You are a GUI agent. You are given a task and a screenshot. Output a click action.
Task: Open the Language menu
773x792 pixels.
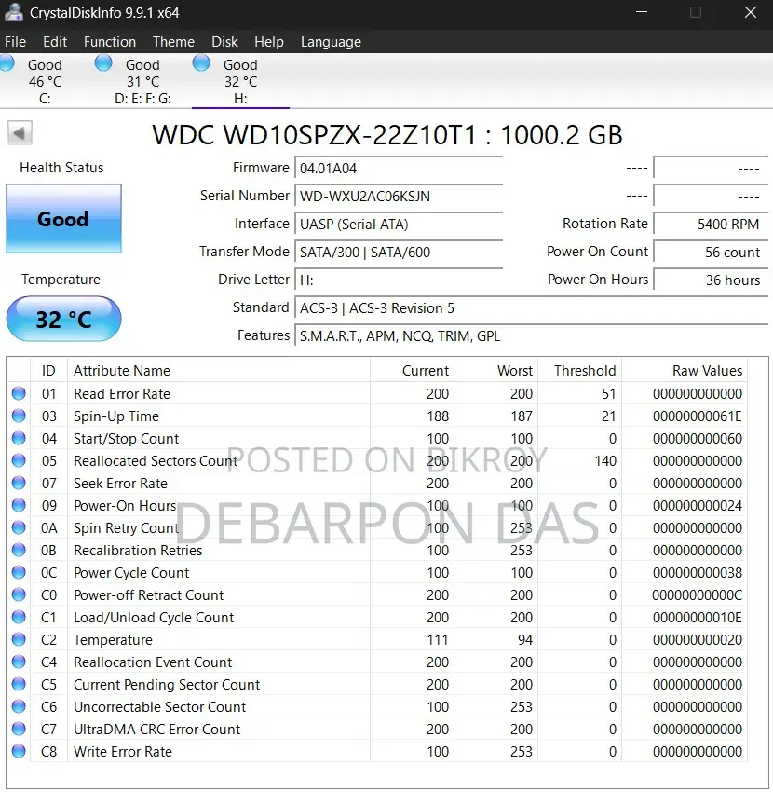pyautogui.click(x=331, y=41)
